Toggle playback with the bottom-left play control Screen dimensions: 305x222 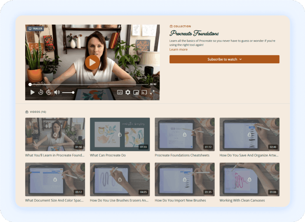click(x=32, y=92)
